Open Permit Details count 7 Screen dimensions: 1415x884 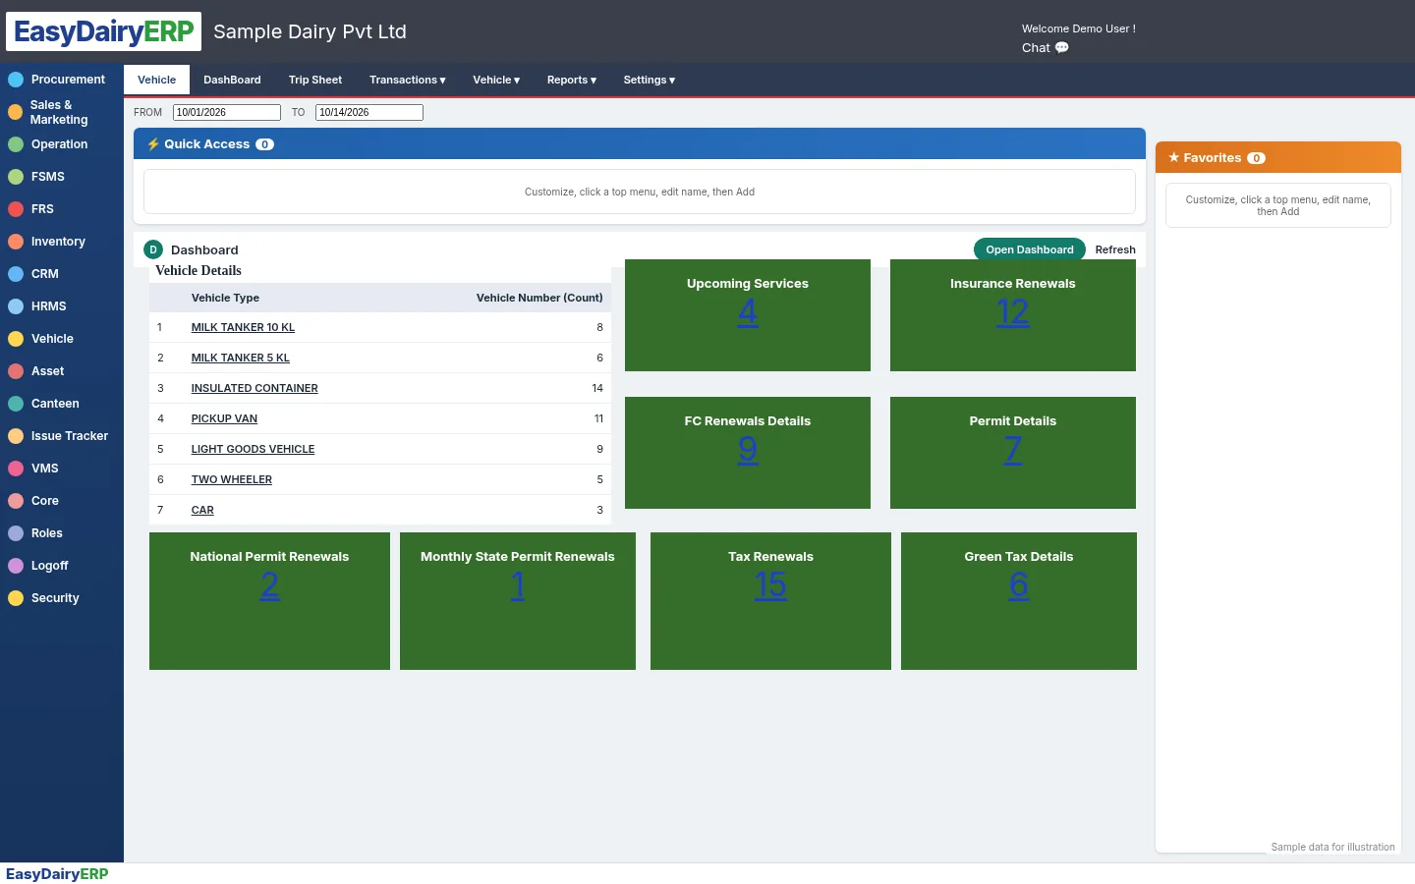(1013, 450)
